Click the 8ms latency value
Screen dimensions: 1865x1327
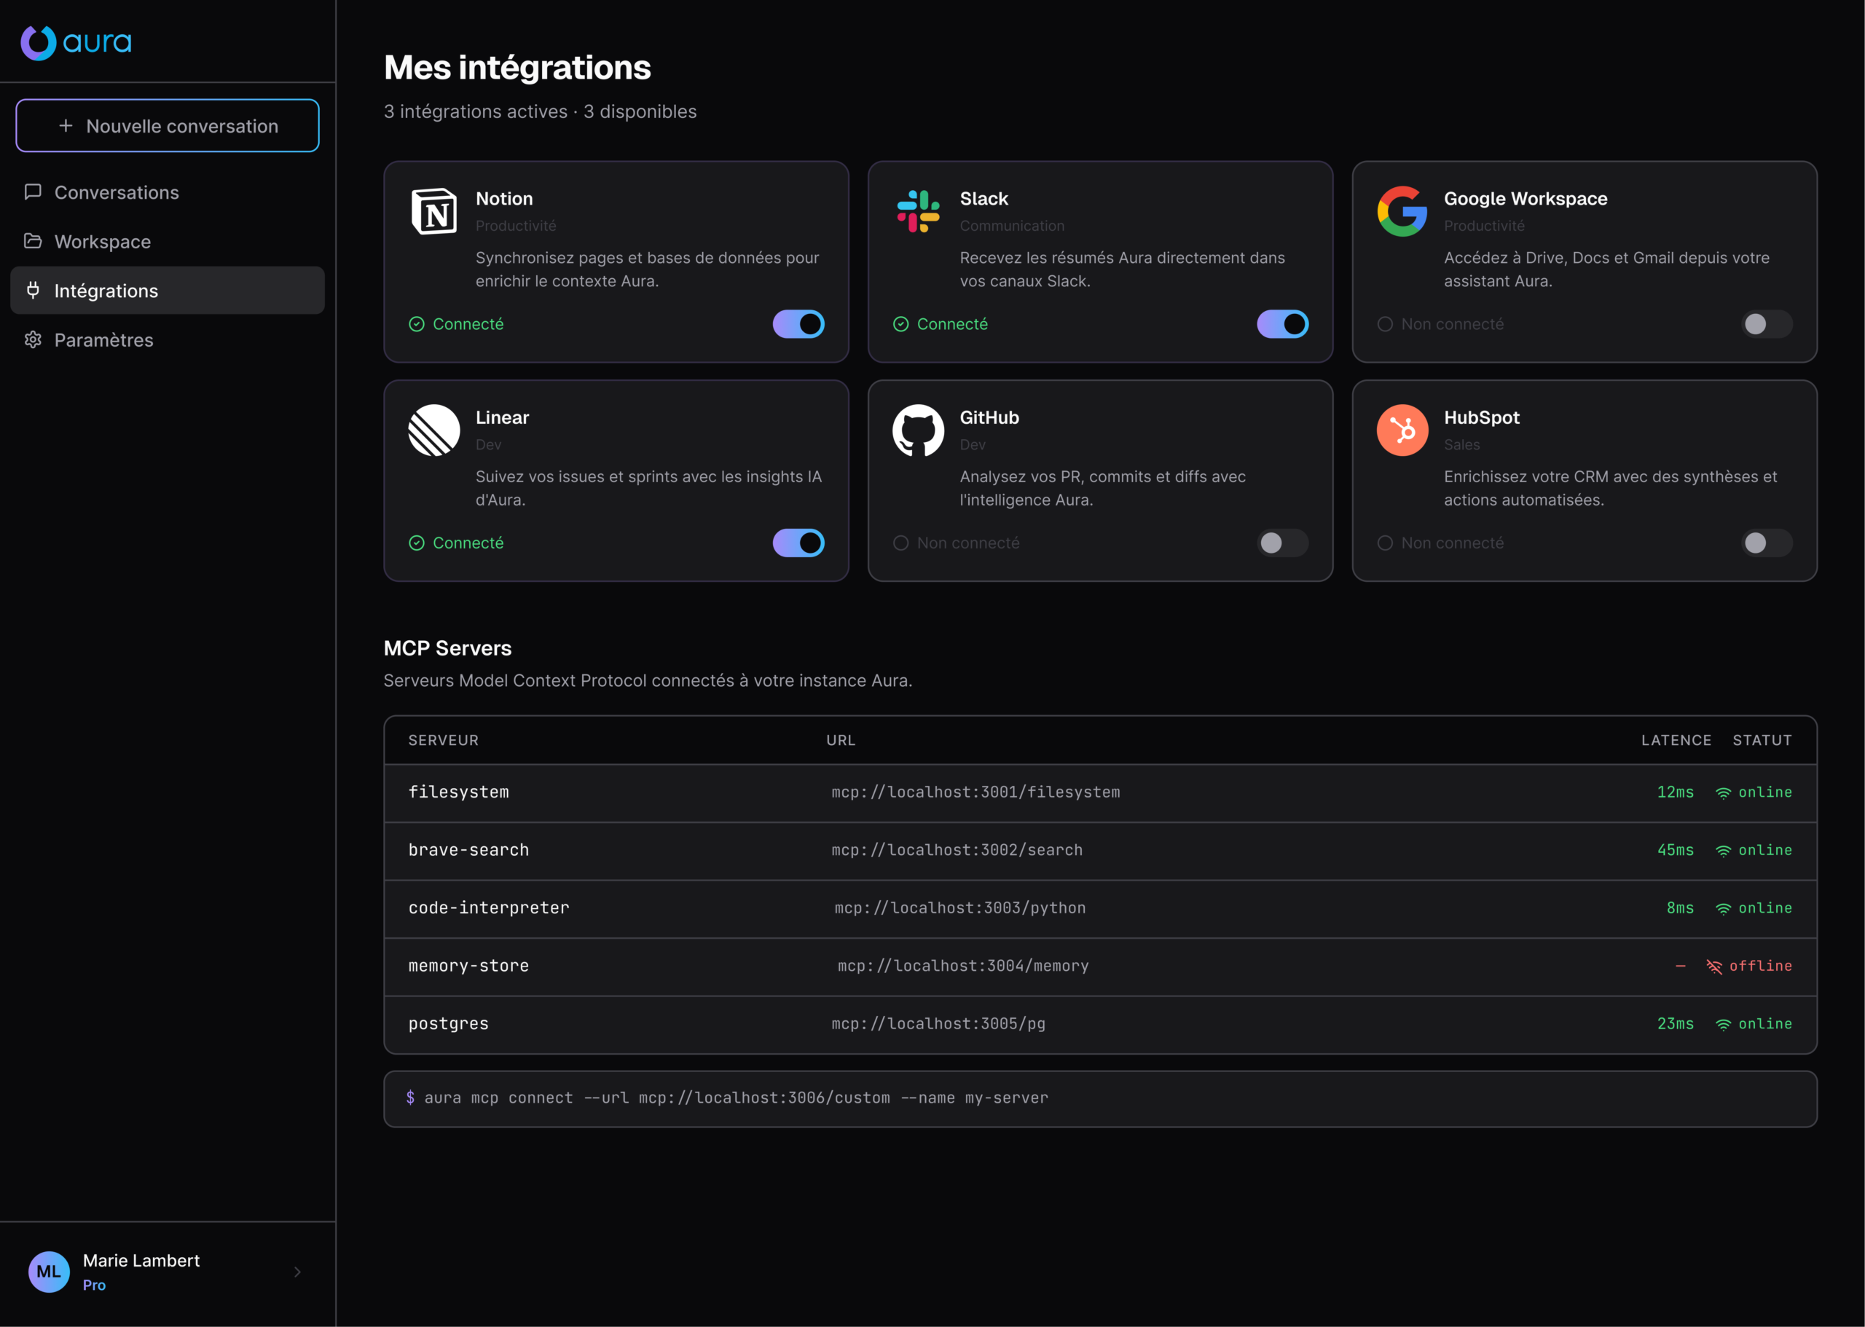pyautogui.click(x=1680, y=907)
